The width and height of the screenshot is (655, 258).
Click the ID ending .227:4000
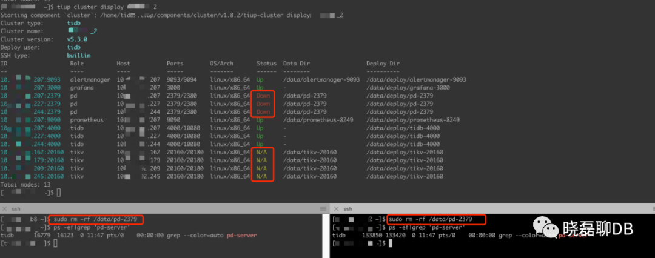[x=30, y=136]
